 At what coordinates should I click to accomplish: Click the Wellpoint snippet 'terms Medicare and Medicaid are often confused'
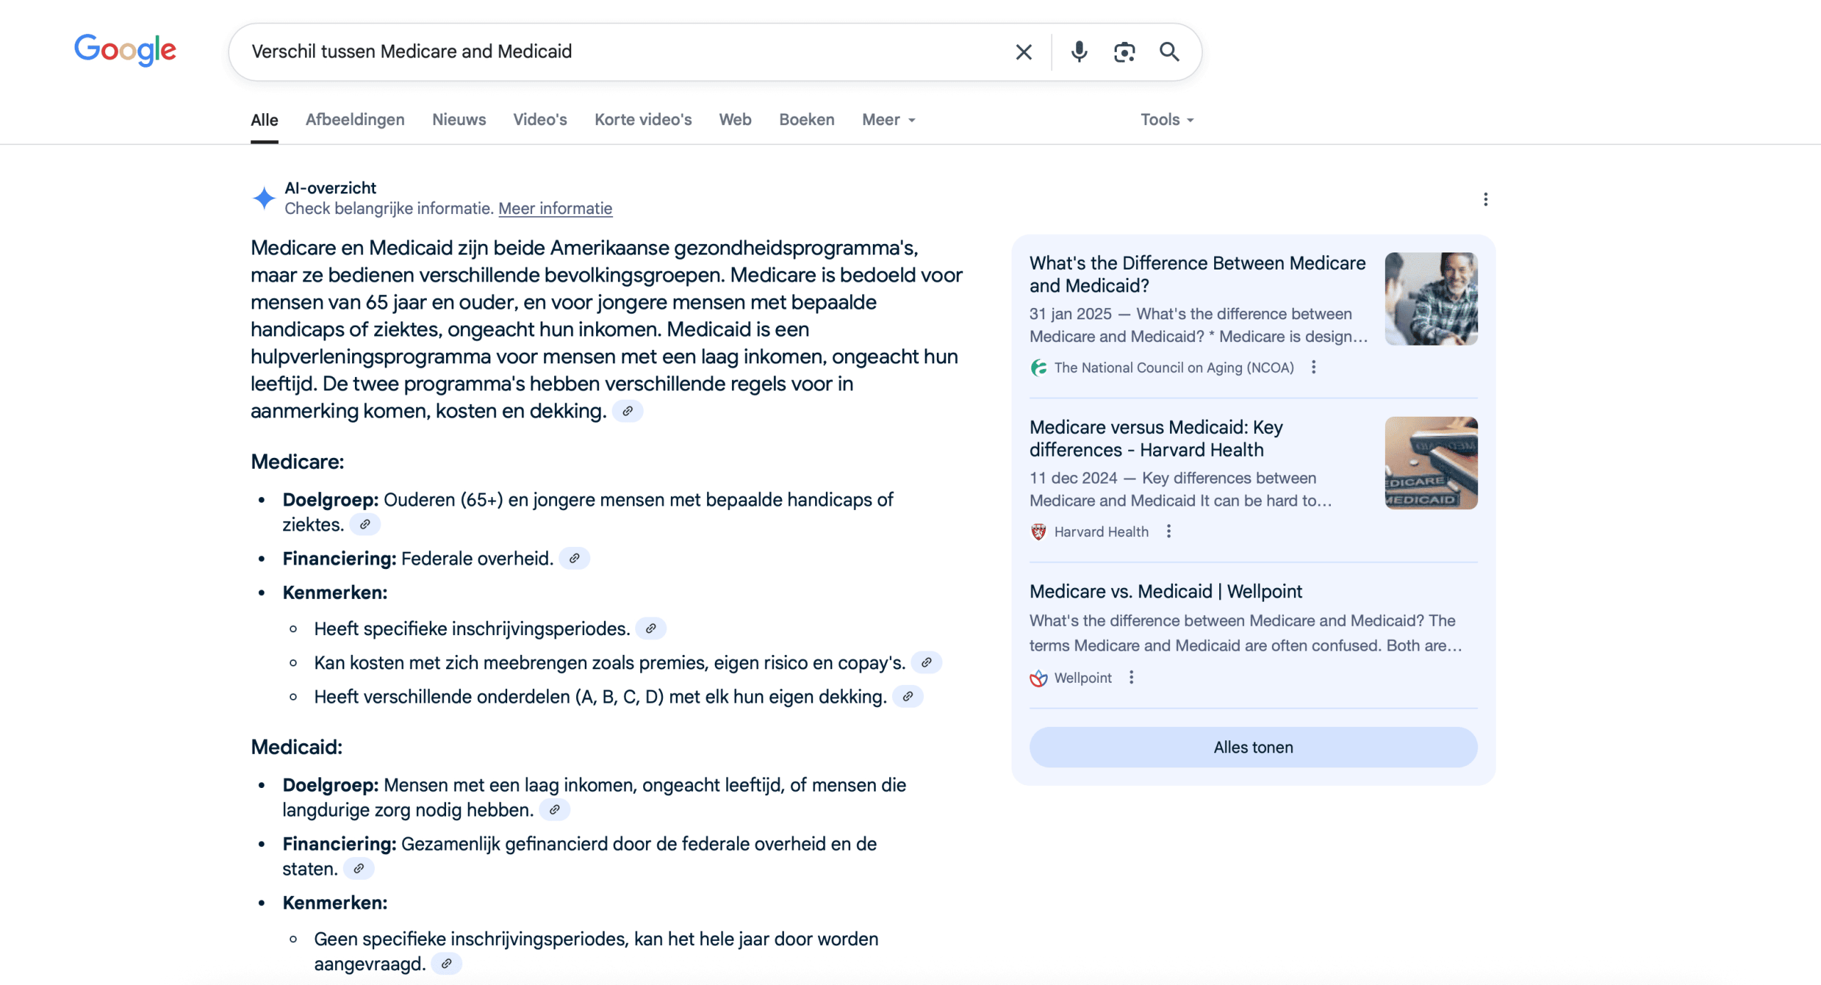pyautogui.click(x=1204, y=646)
